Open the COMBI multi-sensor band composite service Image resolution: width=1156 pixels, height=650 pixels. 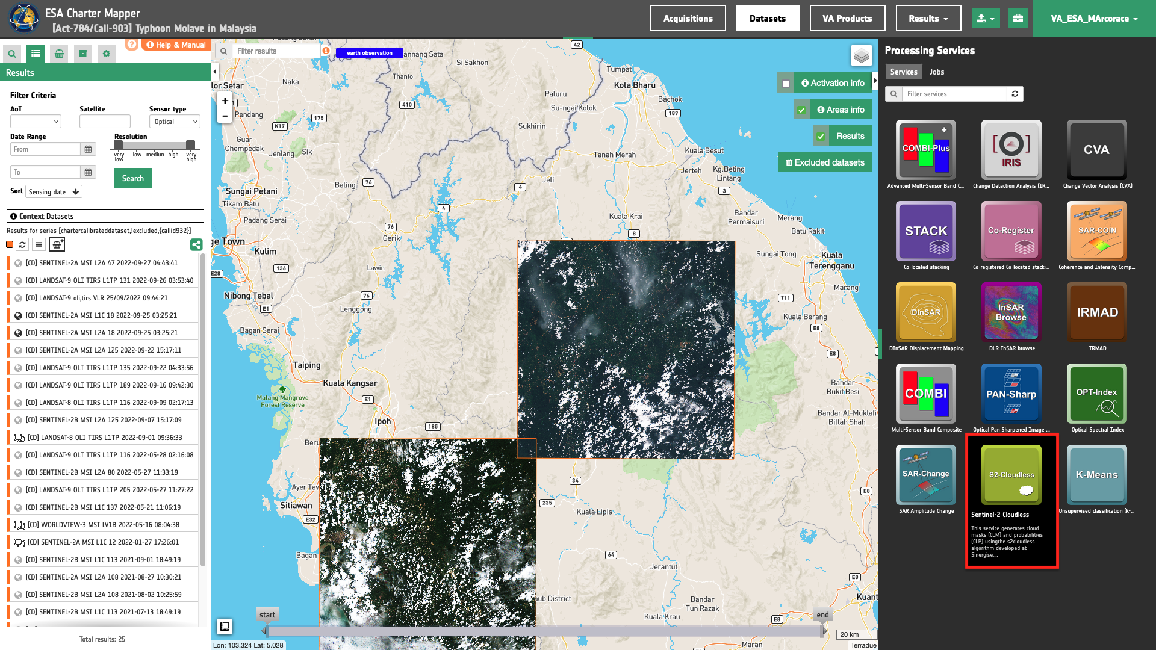pyautogui.click(x=926, y=394)
